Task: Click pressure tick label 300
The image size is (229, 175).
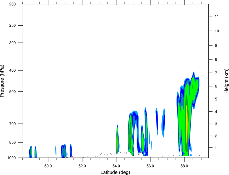Action: click(12, 43)
